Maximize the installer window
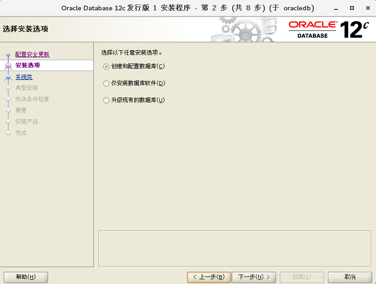The image size is (376, 284). pyautogui.click(x=352, y=8)
